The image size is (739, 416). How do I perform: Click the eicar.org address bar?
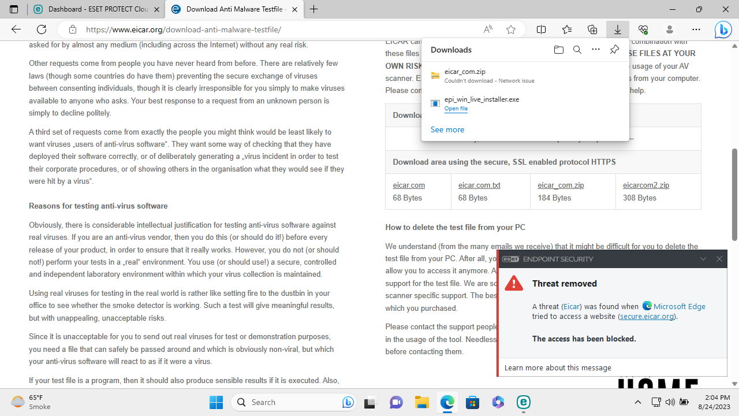pos(277,29)
